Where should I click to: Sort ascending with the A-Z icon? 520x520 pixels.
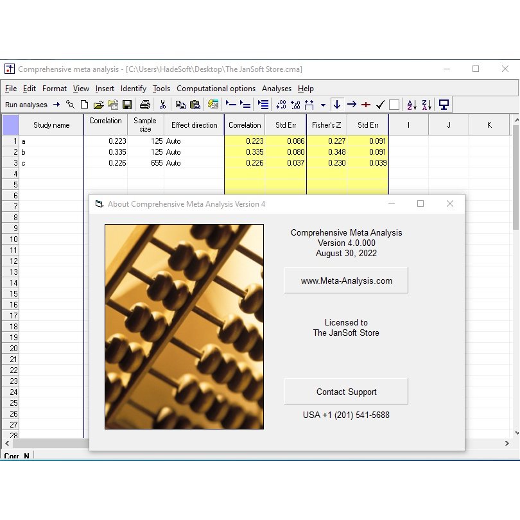click(412, 105)
